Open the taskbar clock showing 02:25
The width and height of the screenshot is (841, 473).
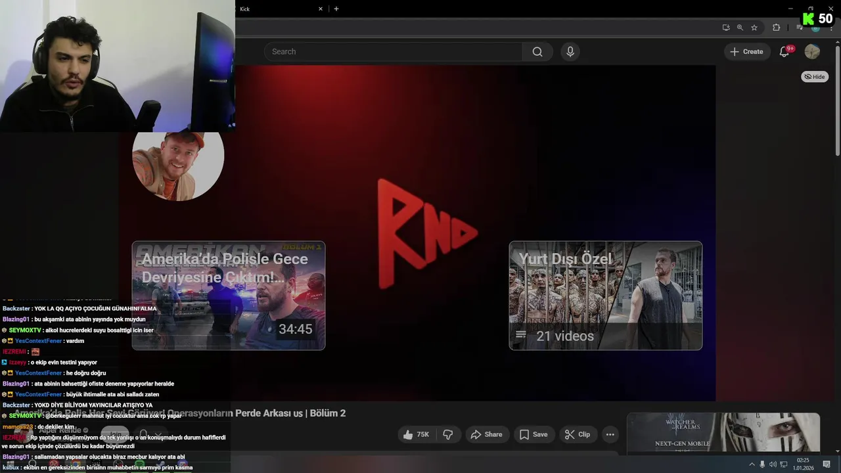click(803, 464)
